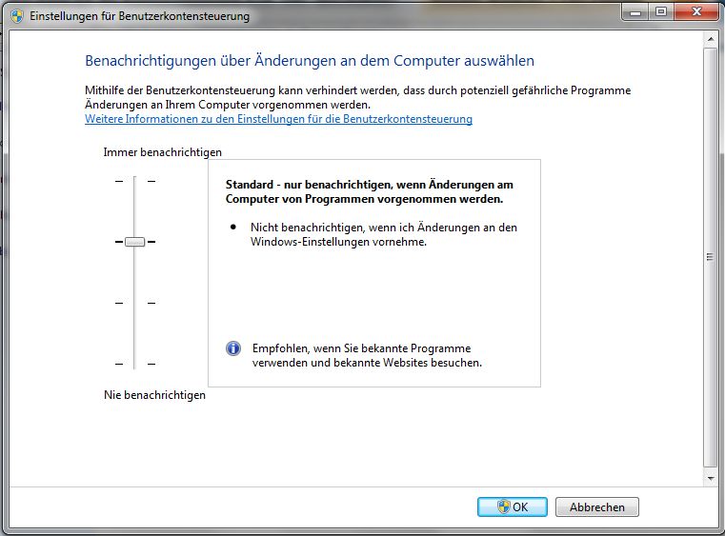Minimize the Benutzerkontensteuerung window

pyautogui.click(x=635, y=12)
